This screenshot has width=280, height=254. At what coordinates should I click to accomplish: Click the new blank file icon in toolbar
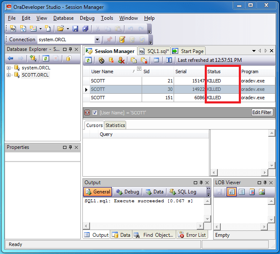tap(48, 29)
